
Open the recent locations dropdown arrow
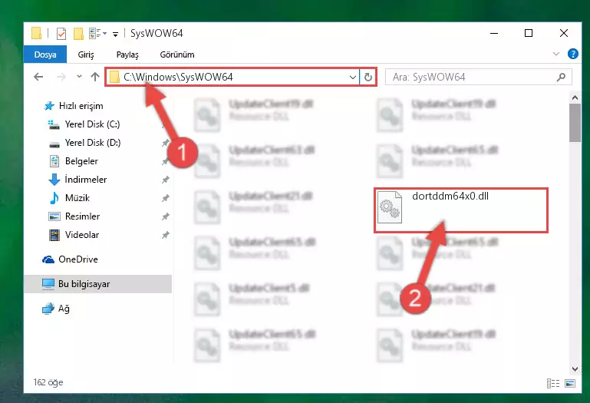pos(79,77)
